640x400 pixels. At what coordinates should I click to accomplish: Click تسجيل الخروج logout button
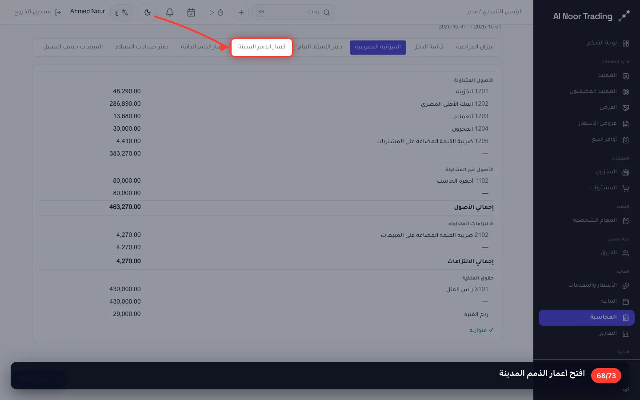tap(37, 12)
